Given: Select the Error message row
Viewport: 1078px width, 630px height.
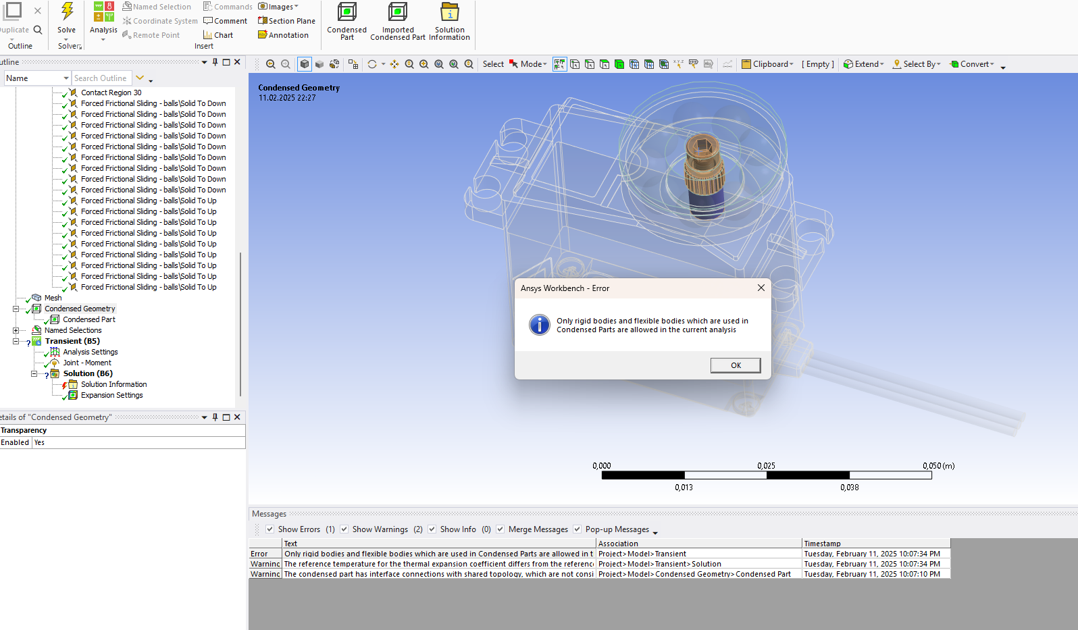Looking at the screenshot, I should [x=599, y=554].
